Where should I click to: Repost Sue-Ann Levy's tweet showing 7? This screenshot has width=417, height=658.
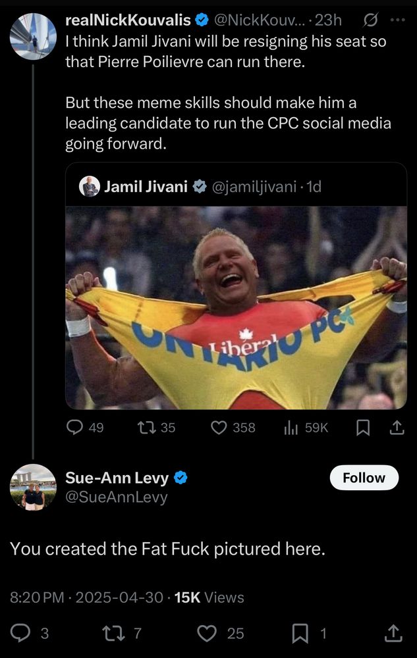tap(123, 633)
